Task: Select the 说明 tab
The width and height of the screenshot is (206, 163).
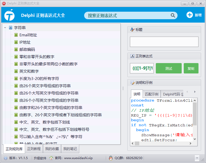Action: [137, 94]
